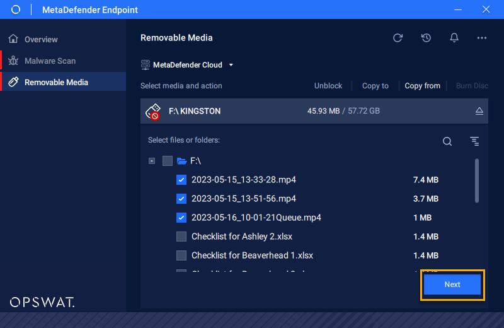Viewport: 504px width, 328px height.
Task: Tick the F:\ root folder checkbox
Action: click(167, 161)
